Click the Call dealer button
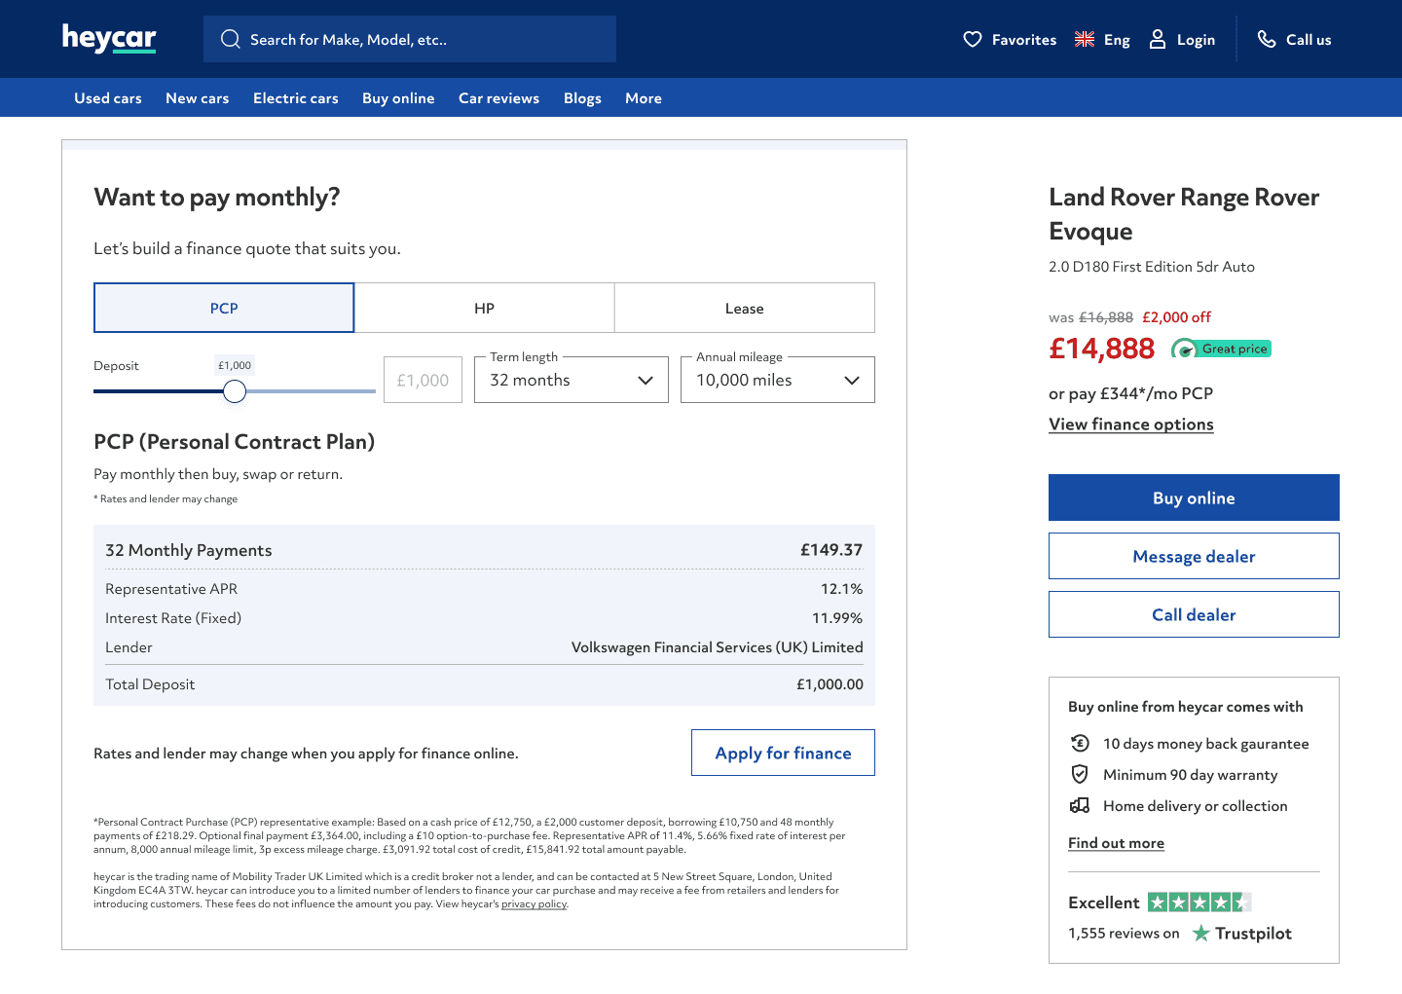The height and width of the screenshot is (994, 1402). coord(1194,614)
